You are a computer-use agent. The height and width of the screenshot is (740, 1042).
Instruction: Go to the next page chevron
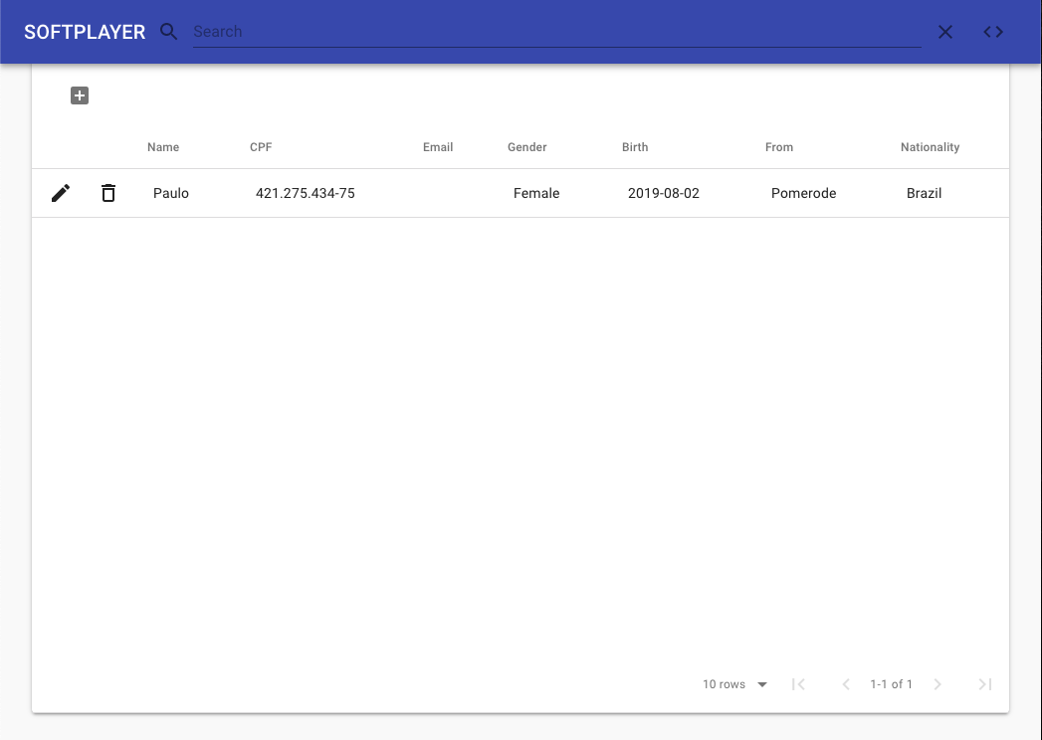pyautogui.click(x=937, y=684)
